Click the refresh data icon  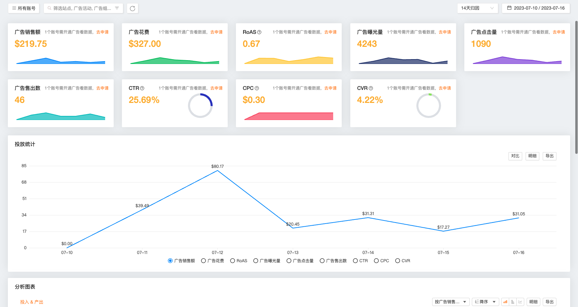coord(133,8)
